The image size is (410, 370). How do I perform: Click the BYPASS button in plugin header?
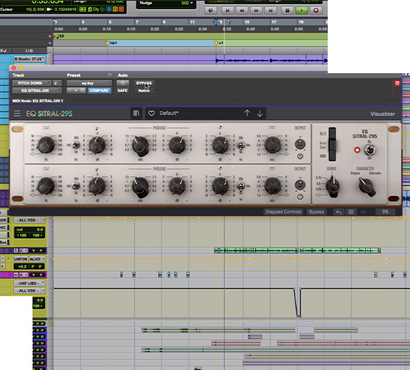click(x=144, y=83)
